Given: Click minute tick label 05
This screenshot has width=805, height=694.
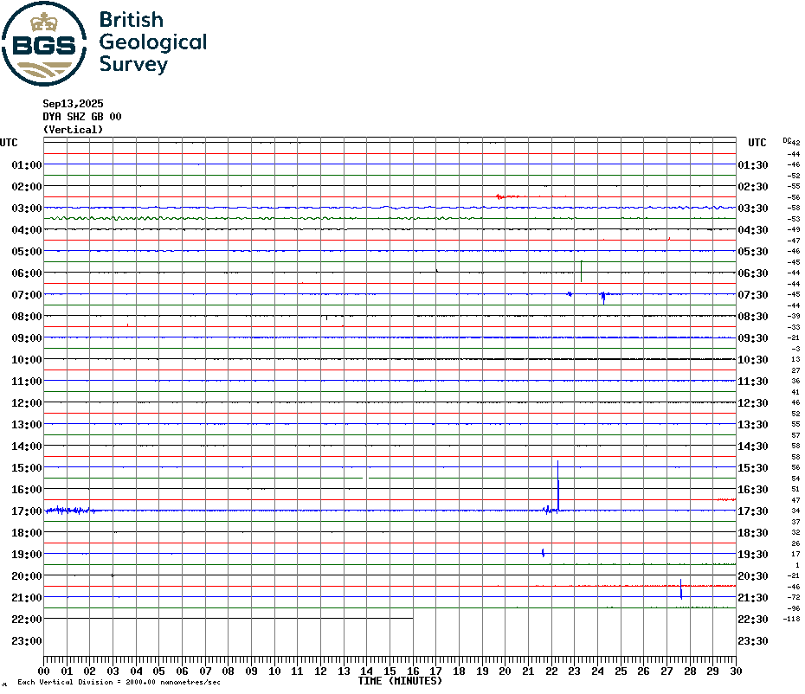Looking at the screenshot, I should [159, 671].
